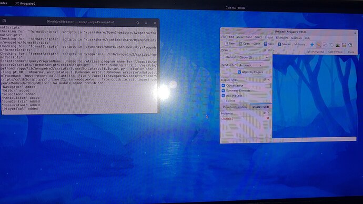Remove the Untitled molecule with red X
Image resolution: width=363 pixels, height=204 pixels.
[268, 118]
